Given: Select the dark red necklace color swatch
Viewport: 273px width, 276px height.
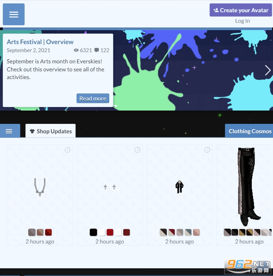Looking at the screenshot, I should coord(49,232).
